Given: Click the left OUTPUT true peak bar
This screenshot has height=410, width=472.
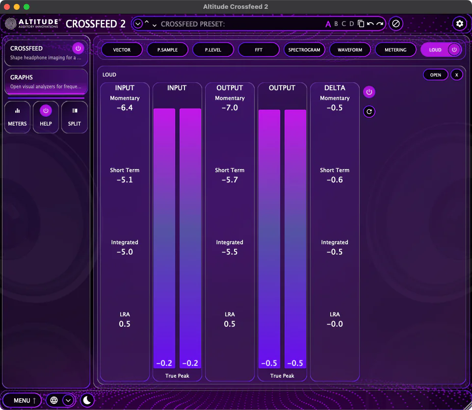Looking at the screenshot, I should coord(269,239).
